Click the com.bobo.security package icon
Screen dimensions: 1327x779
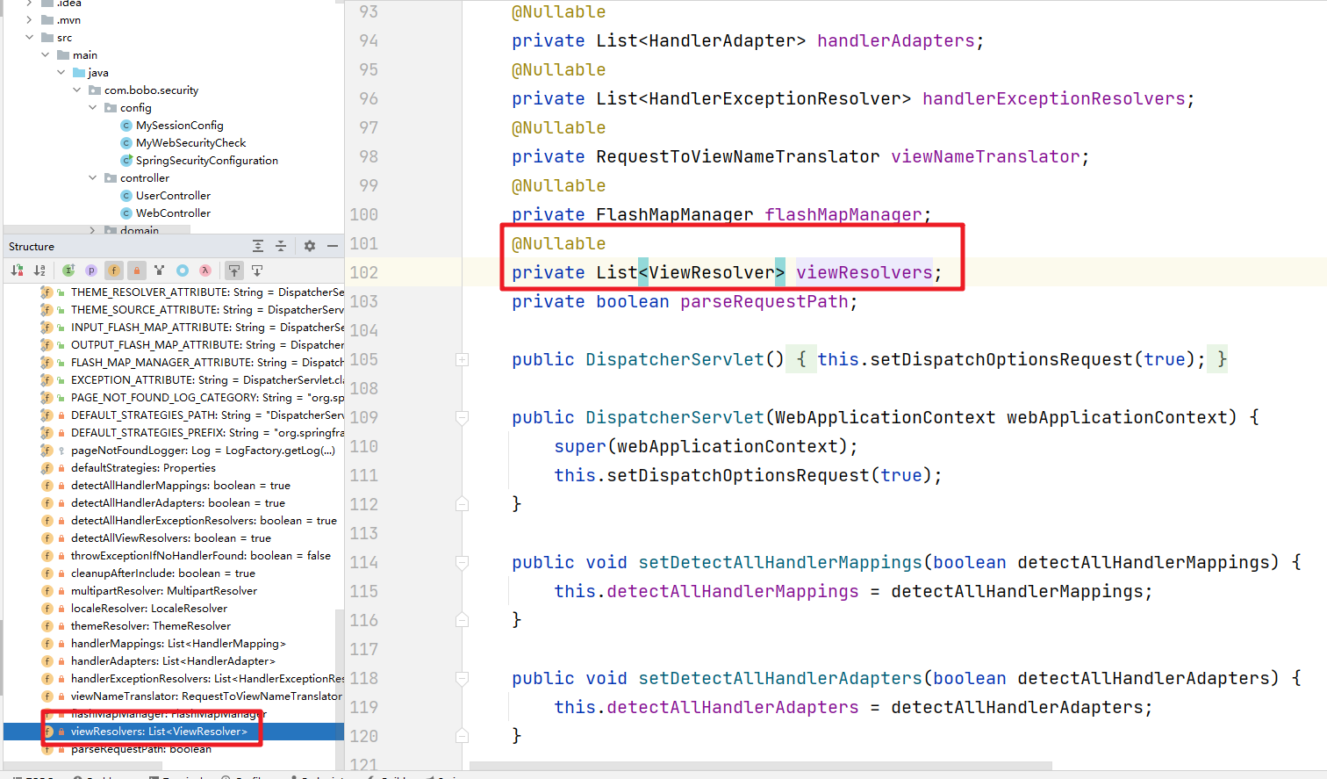[x=95, y=90]
